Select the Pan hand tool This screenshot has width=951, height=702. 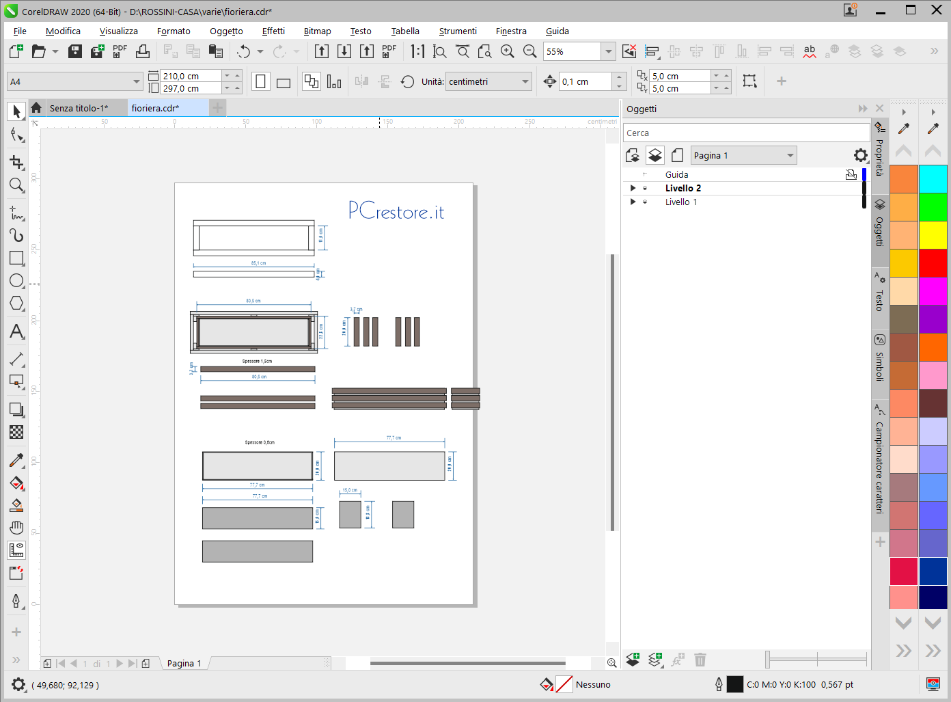pos(16,527)
